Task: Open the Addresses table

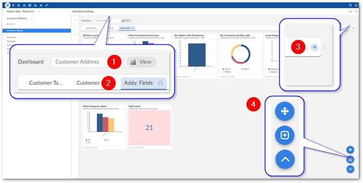Action: pos(11,41)
